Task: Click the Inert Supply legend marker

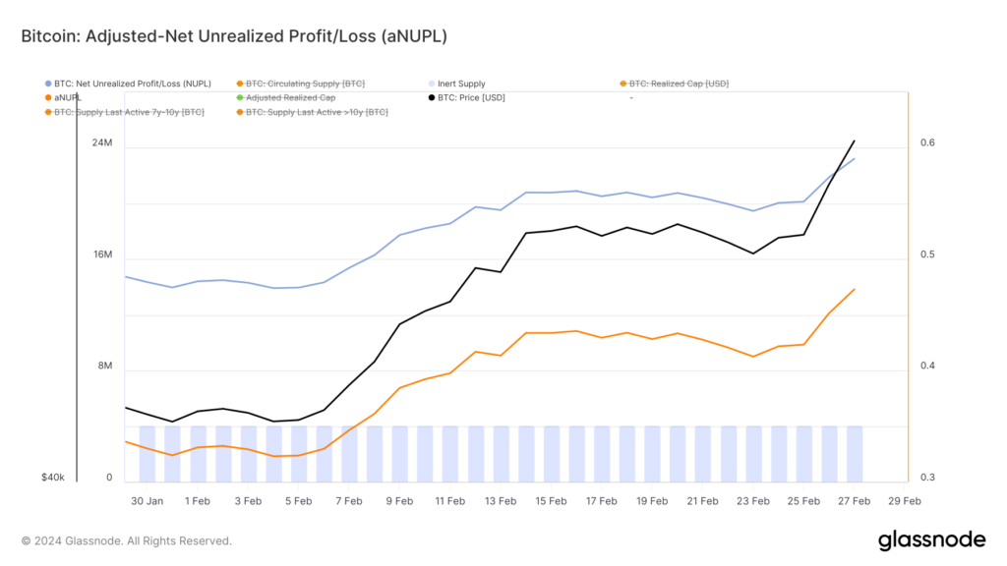Action: coord(432,84)
